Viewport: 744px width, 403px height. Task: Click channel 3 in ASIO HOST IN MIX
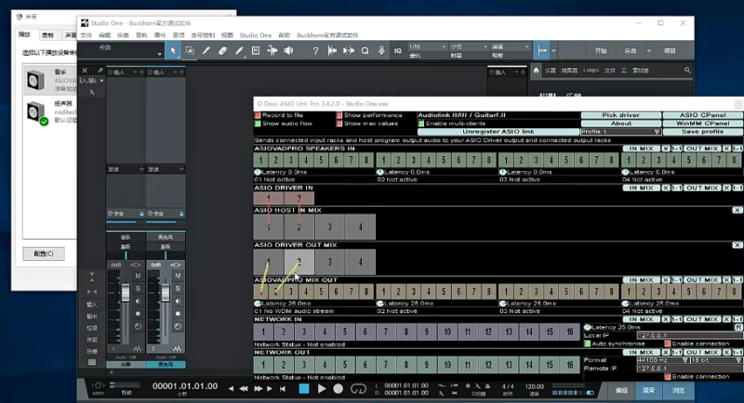tap(331, 226)
